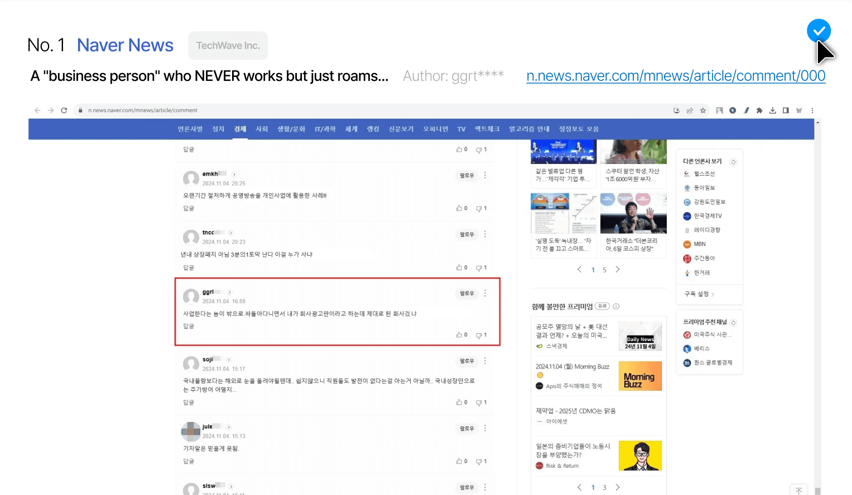
Task: Go to next page of 1/3 premium list
Action: (618, 487)
